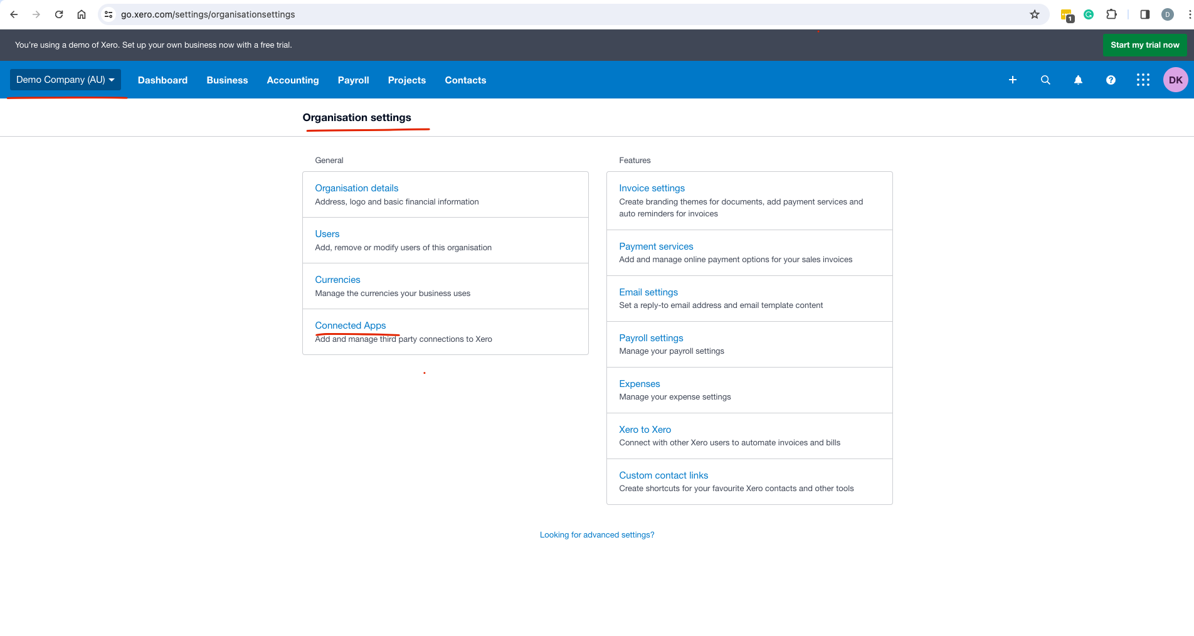This screenshot has height=636, width=1194.
Task: Open the Dashboard menu item
Action: tap(162, 80)
